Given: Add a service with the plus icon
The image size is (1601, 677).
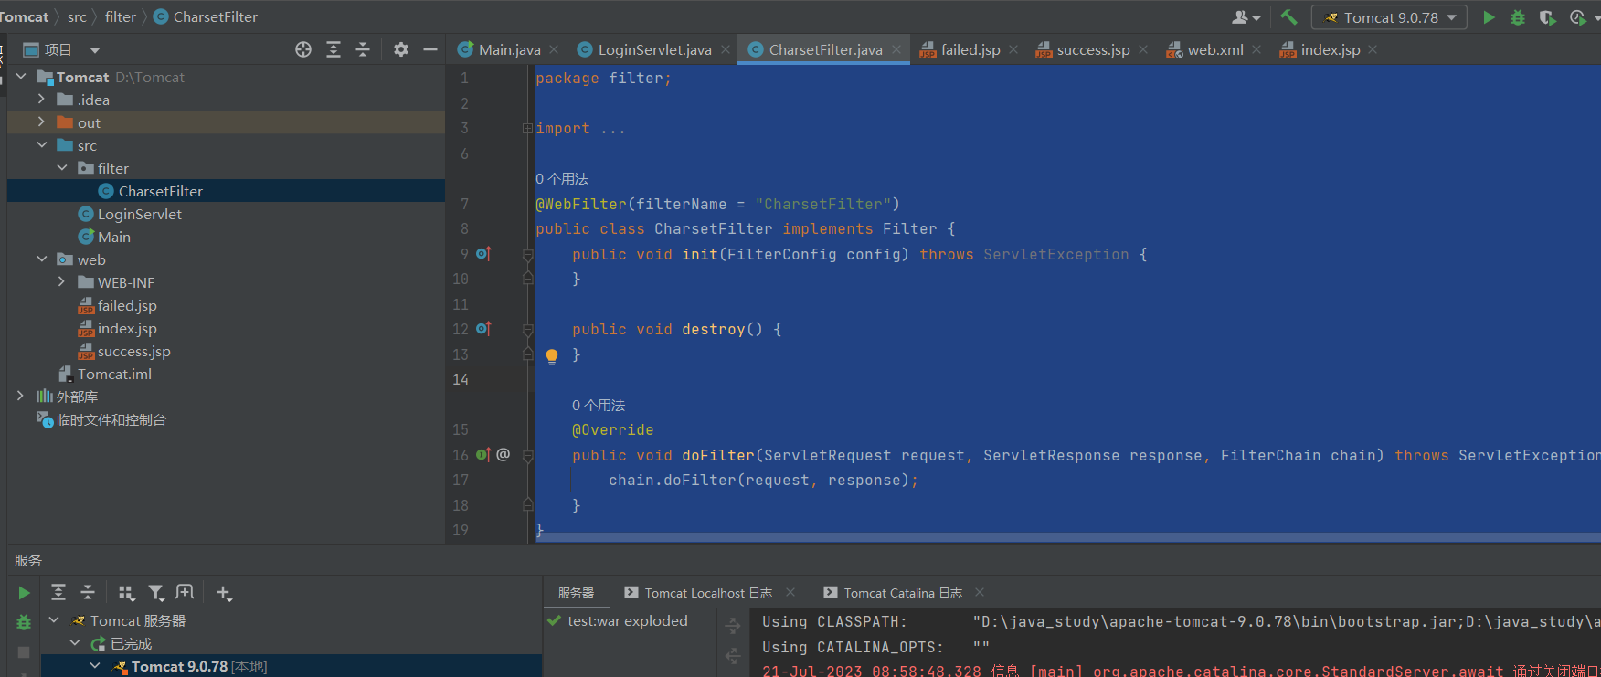Looking at the screenshot, I should click(x=224, y=593).
